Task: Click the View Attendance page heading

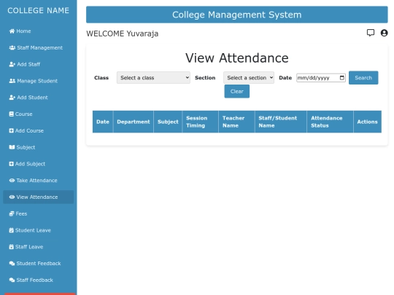Action: click(x=236, y=58)
